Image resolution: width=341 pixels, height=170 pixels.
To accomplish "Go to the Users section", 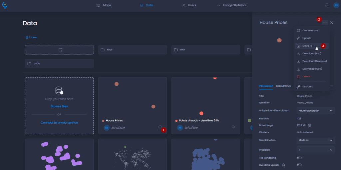I will coord(189,5).
